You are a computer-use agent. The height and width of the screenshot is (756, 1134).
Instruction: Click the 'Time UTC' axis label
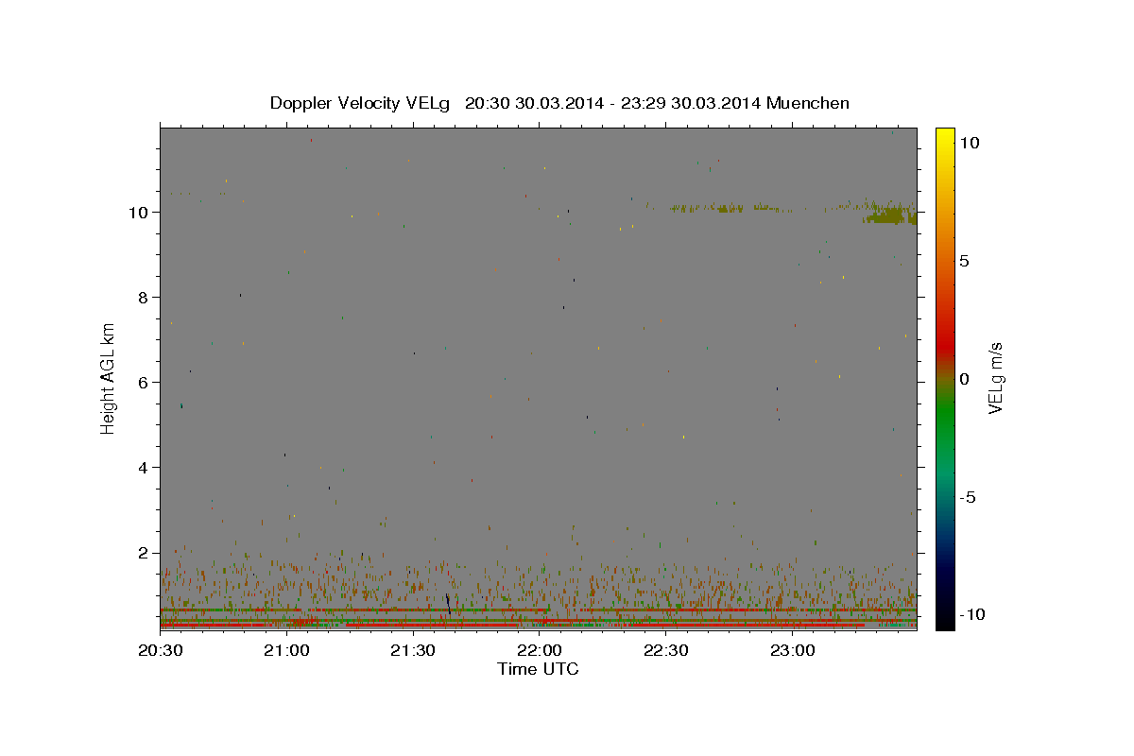[538, 669]
